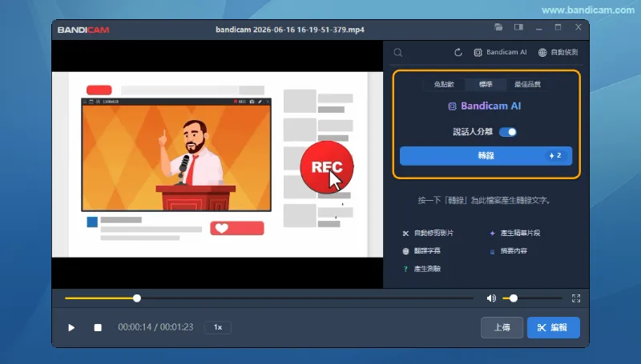Click 自動修剪影片 option
Image resolution: width=641 pixels, height=364 pixels.
428,233
